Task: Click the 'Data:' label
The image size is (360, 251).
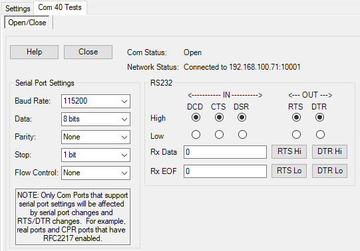Action: tap(23, 119)
